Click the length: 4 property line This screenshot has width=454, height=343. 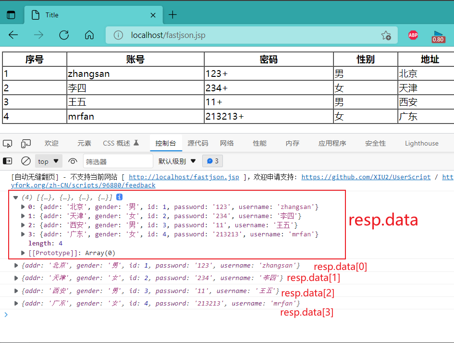(x=45, y=244)
